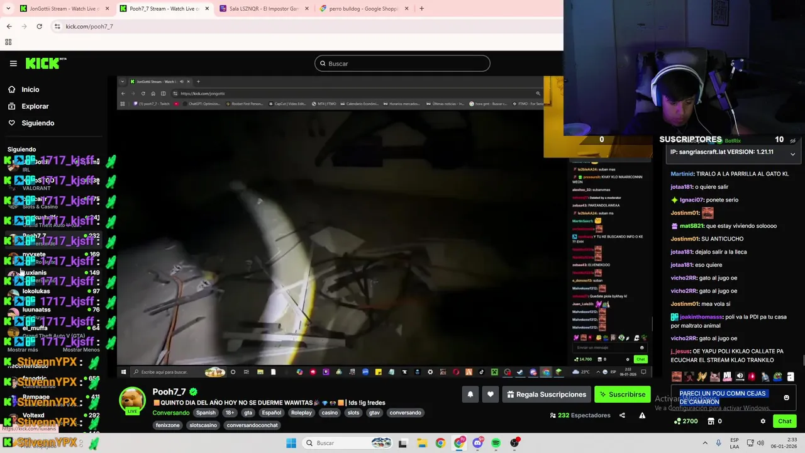This screenshot has height=453, width=805.
Task: Click the Kick Buscar search field
Action: [402, 64]
